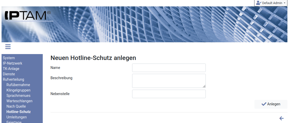
Task: Focus the Name input field
Action: [169, 68]
